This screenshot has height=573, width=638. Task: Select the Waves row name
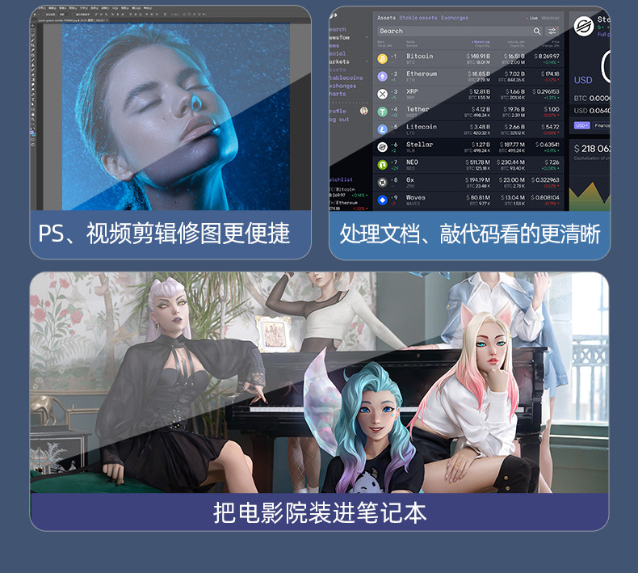(x=416, y=197)
